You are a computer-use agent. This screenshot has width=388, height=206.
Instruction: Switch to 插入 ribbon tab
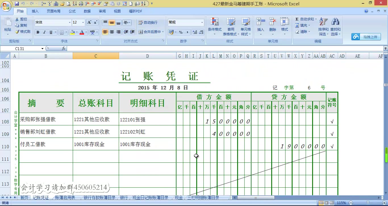click(35, 11)
